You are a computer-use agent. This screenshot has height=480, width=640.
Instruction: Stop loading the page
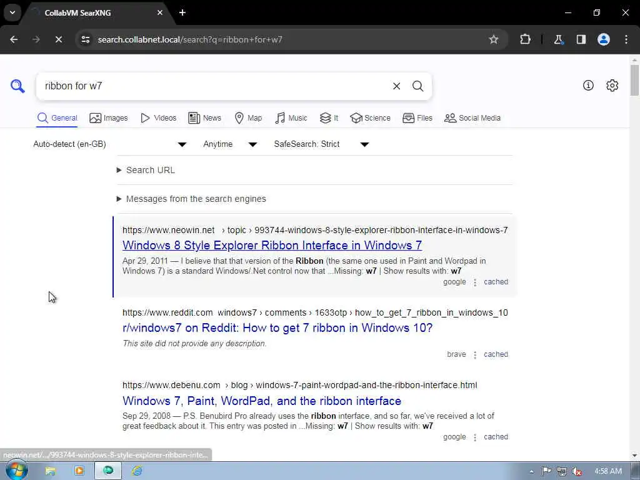(x=58, y=39)
